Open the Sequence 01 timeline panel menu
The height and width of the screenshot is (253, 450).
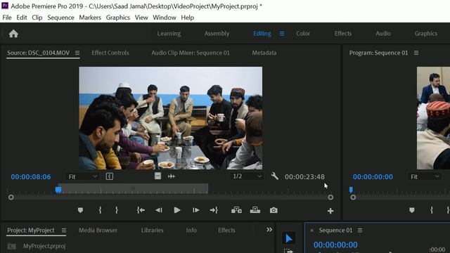coord(360,231)
